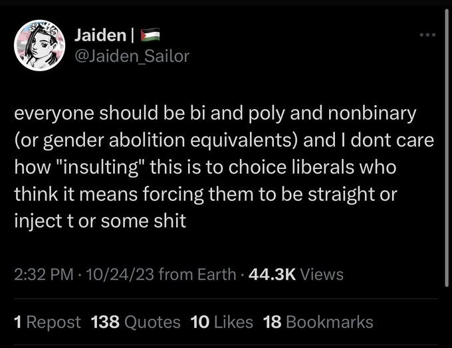View the 44.3K Views analytics
Screen dimensions: 452x348
296,274
